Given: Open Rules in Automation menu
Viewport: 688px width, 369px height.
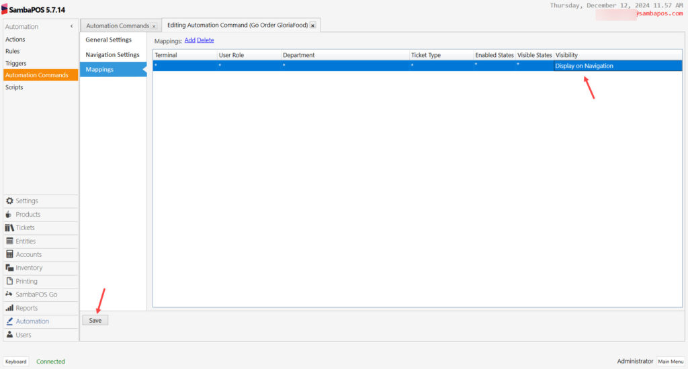Looking at the screenshot, I should [12, 51].
